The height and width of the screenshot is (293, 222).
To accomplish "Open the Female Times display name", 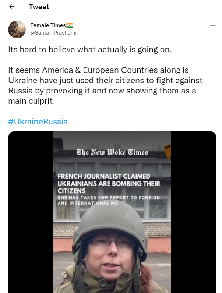I will tap(48, 25).
